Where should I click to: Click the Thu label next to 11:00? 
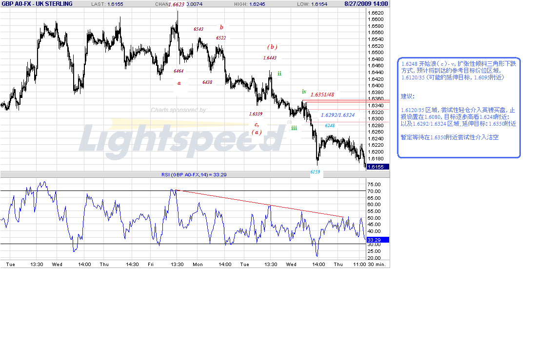338,264
